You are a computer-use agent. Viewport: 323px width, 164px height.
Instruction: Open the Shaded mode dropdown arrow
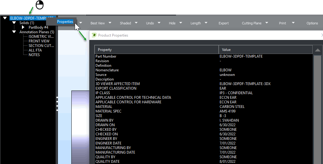[136, 23]
